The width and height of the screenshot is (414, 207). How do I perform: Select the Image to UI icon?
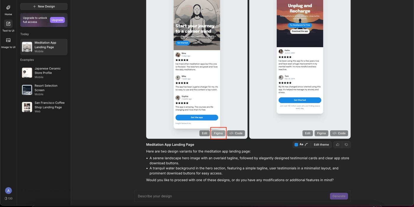8,40
